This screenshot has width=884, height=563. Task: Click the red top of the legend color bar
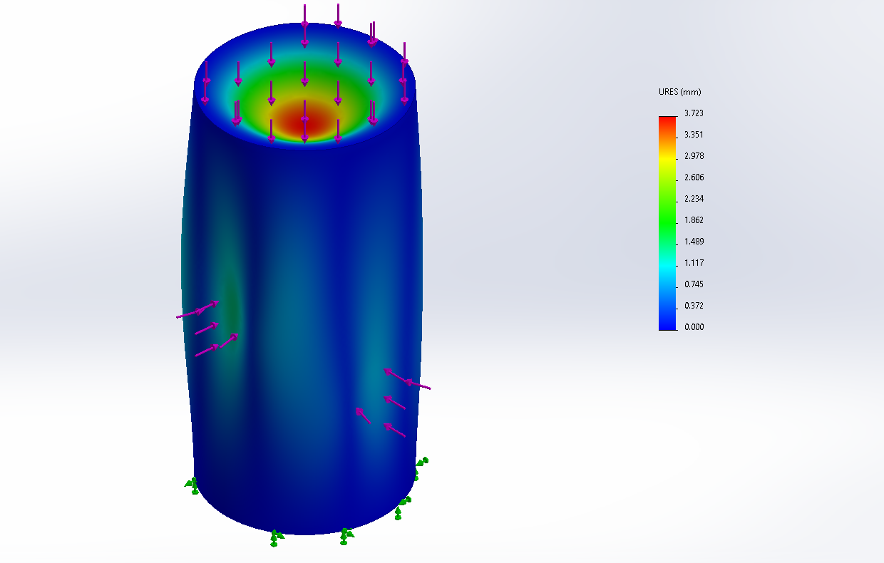click(667, 120)
